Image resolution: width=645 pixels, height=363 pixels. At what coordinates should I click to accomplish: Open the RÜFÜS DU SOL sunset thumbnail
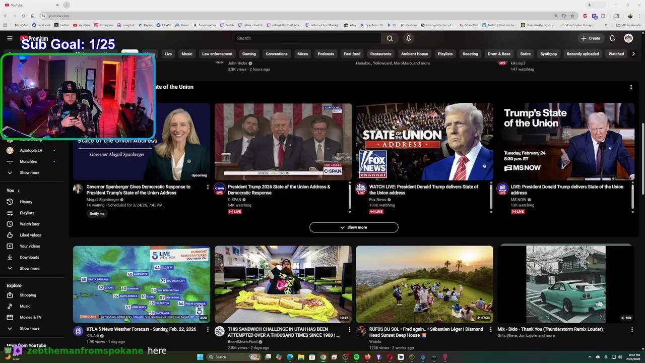tap(425, 284)
